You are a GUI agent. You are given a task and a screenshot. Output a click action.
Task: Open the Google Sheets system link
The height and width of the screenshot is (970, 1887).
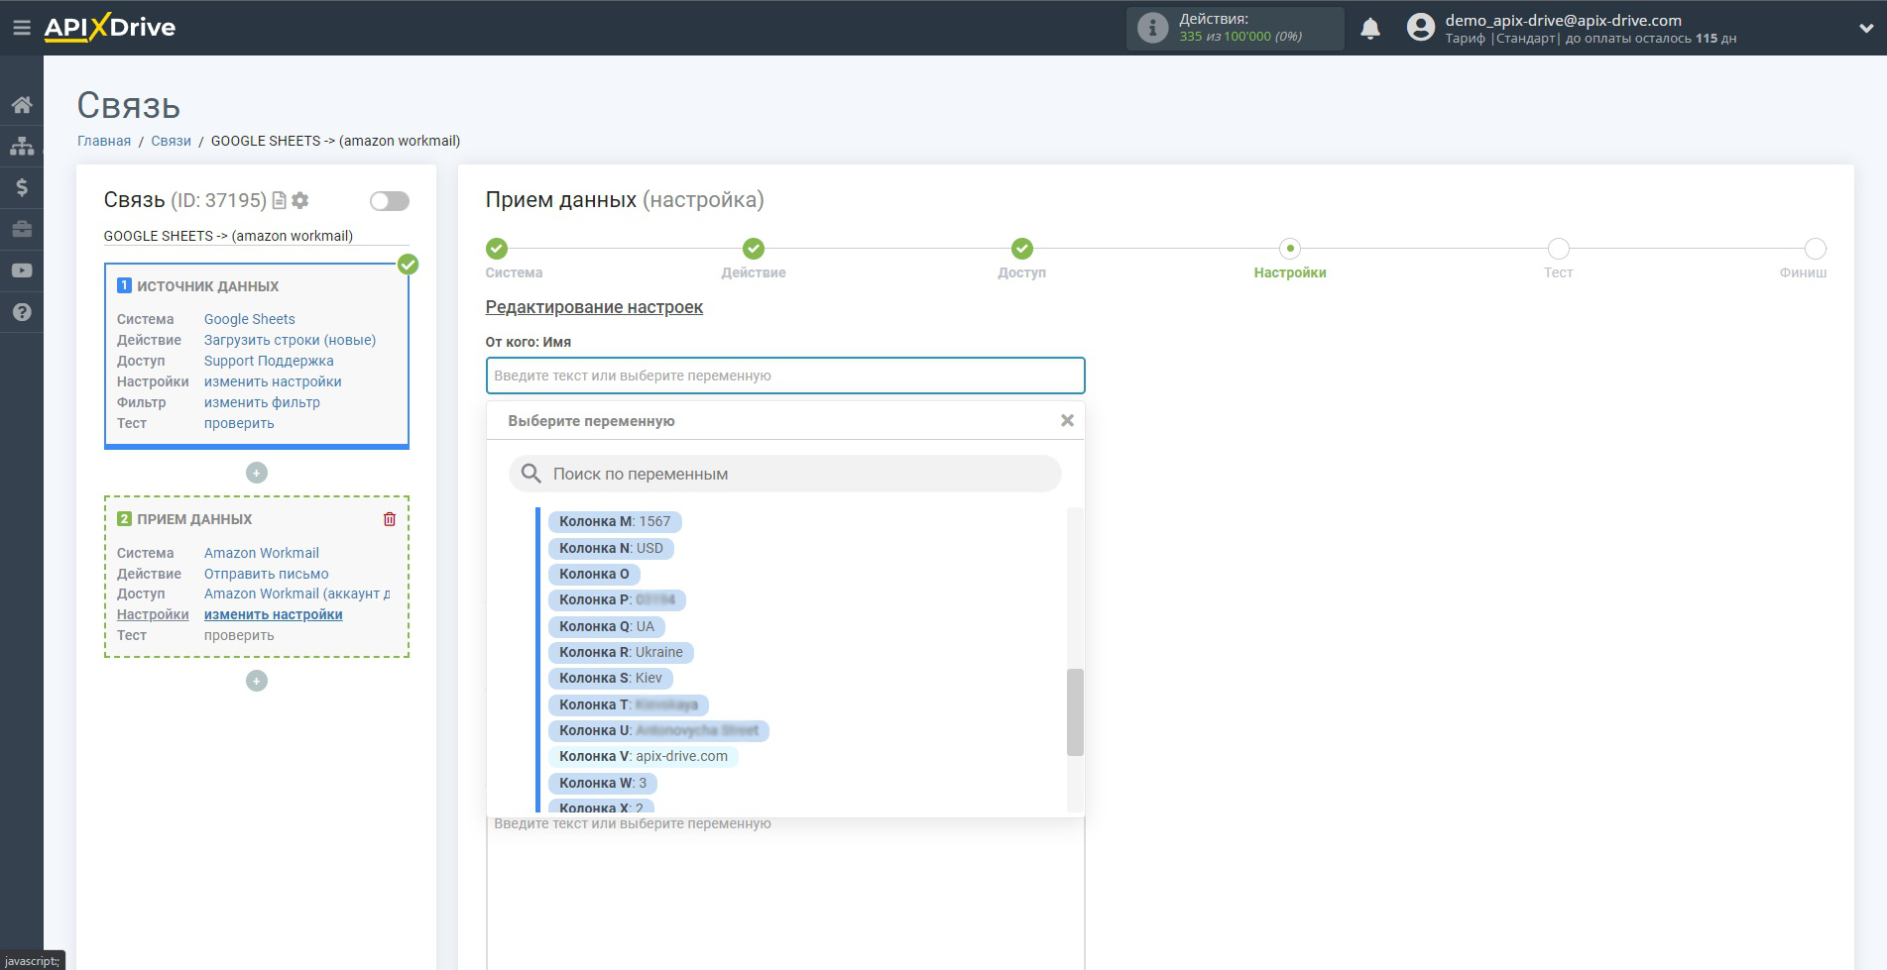[x=250, y=319]
